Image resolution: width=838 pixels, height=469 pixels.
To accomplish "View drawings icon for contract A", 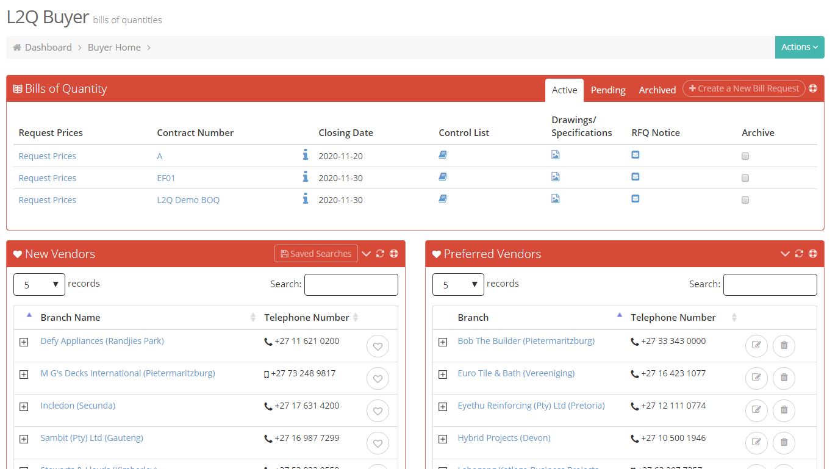I will coord(556,155).
